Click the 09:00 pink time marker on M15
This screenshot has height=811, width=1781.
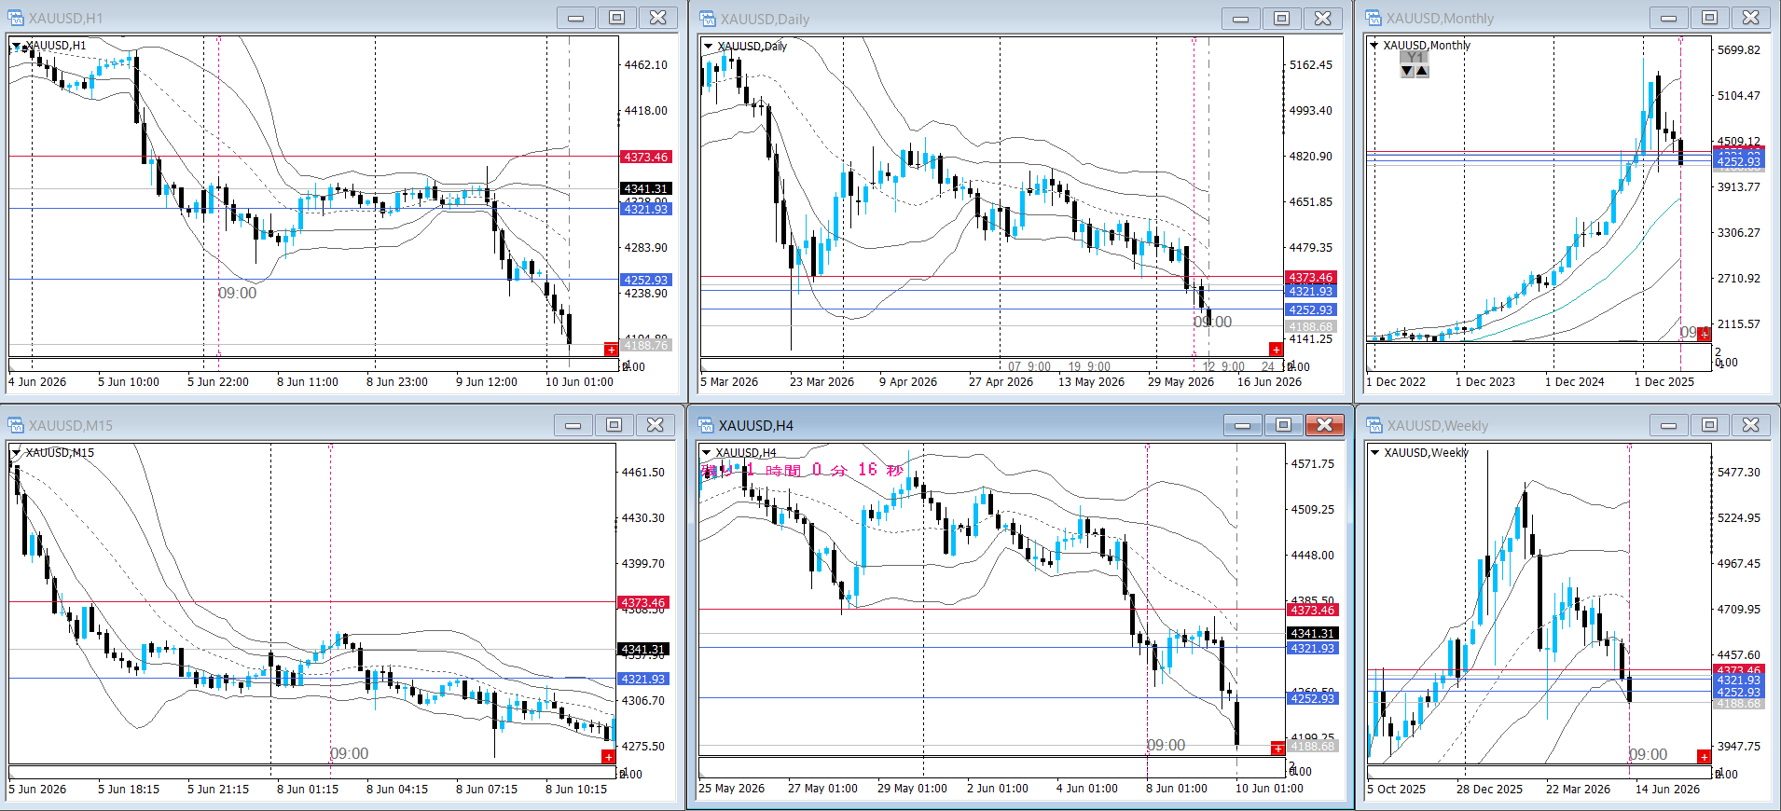(x=350, y=753)
